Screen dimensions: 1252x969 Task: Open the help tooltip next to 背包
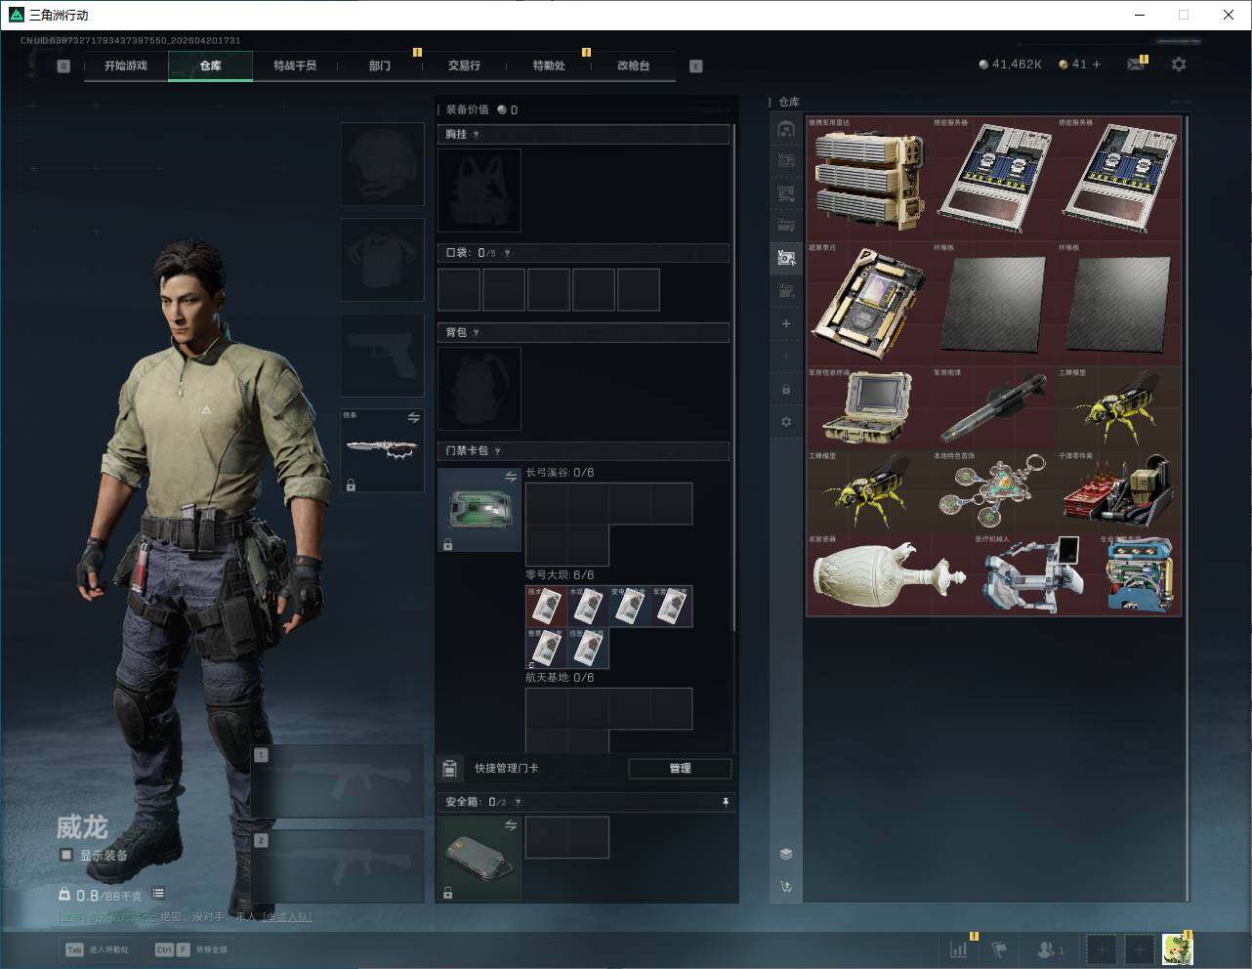pos(477,333)
